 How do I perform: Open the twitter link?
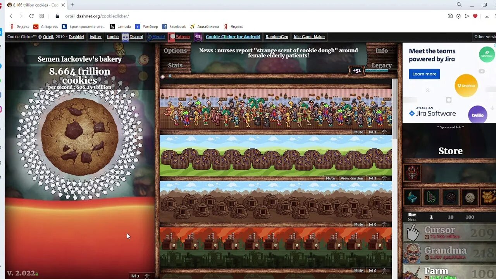96,37
